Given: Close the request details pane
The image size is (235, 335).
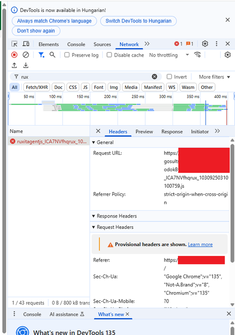Looking at the screenshot, I should coord(98,131).
